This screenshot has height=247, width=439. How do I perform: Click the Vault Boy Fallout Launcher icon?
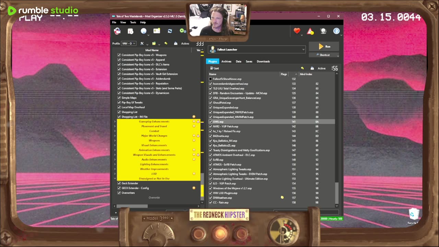(213, 49)
